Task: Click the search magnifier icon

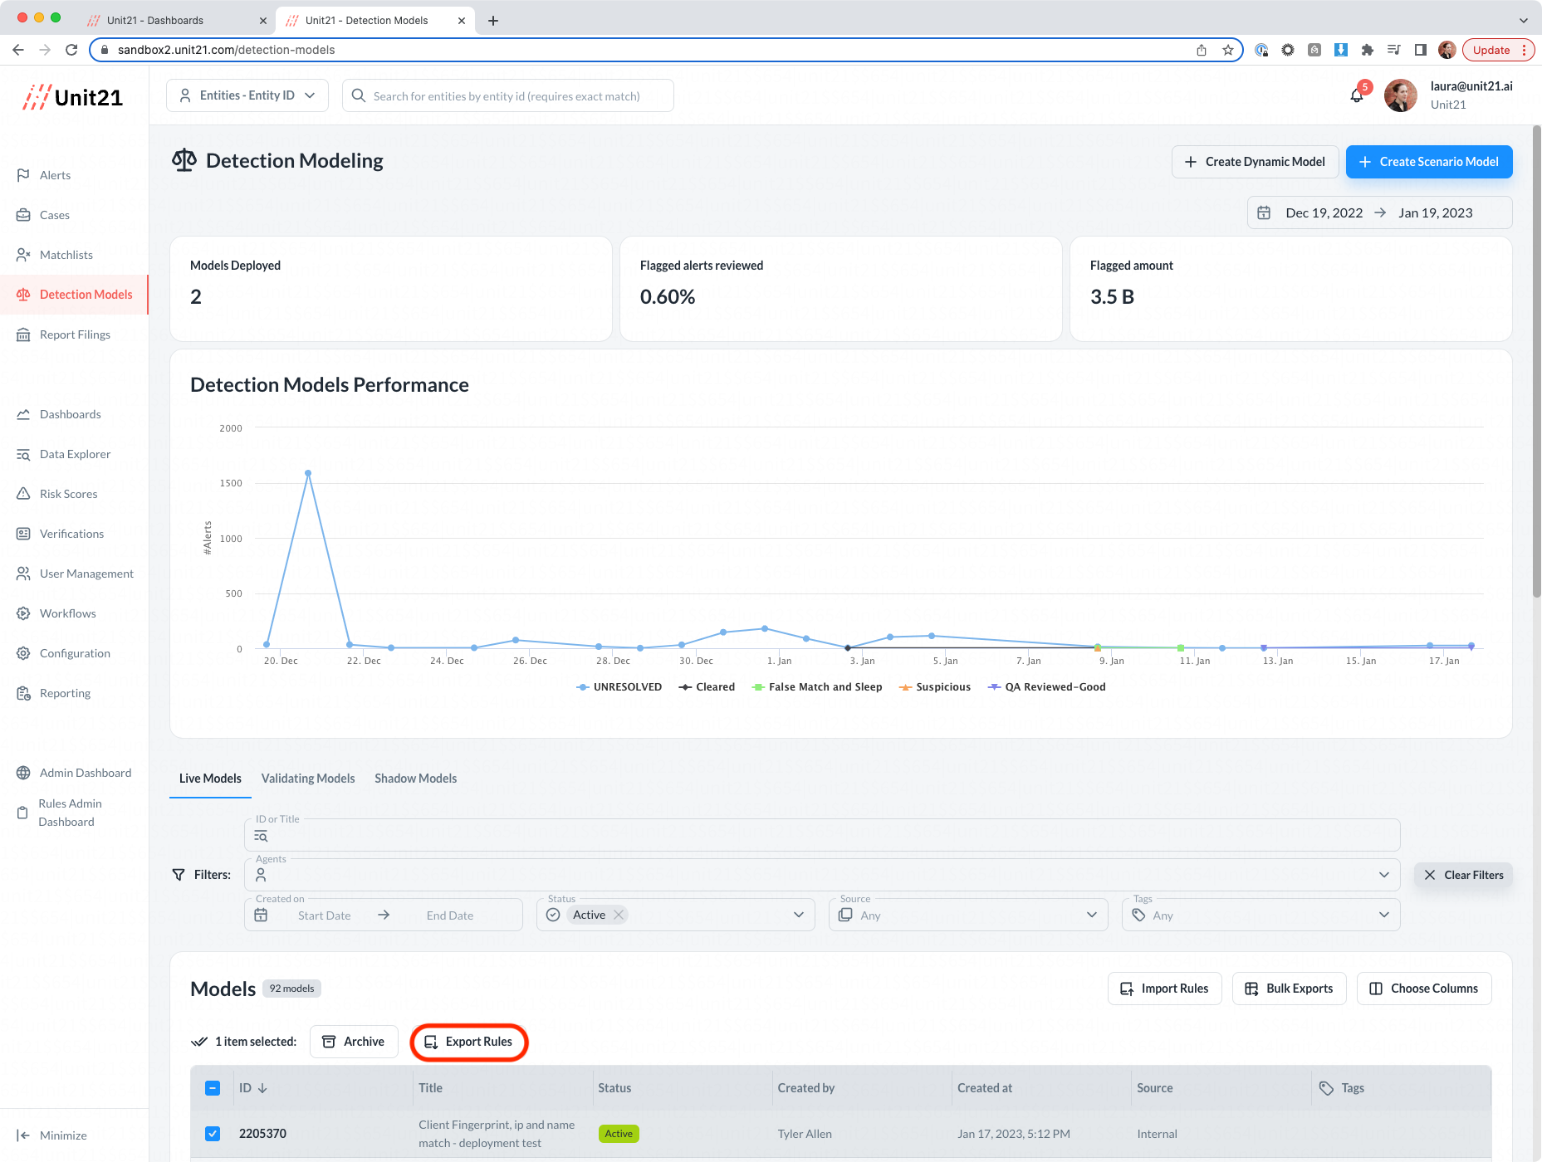Action: pyautogui.click(x=359, y=95)
